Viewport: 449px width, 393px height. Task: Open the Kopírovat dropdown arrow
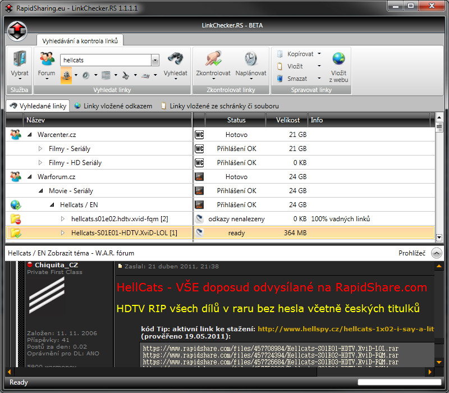(319, 53)
